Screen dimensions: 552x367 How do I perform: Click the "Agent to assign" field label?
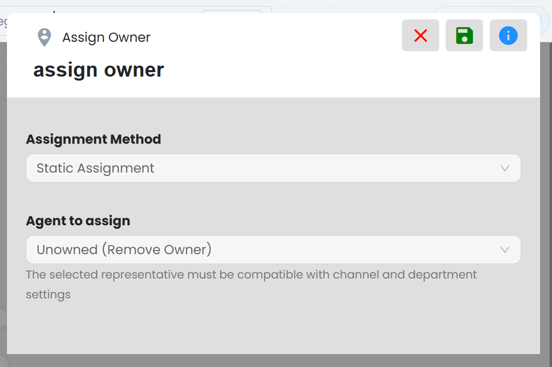[x=78, y=221]
